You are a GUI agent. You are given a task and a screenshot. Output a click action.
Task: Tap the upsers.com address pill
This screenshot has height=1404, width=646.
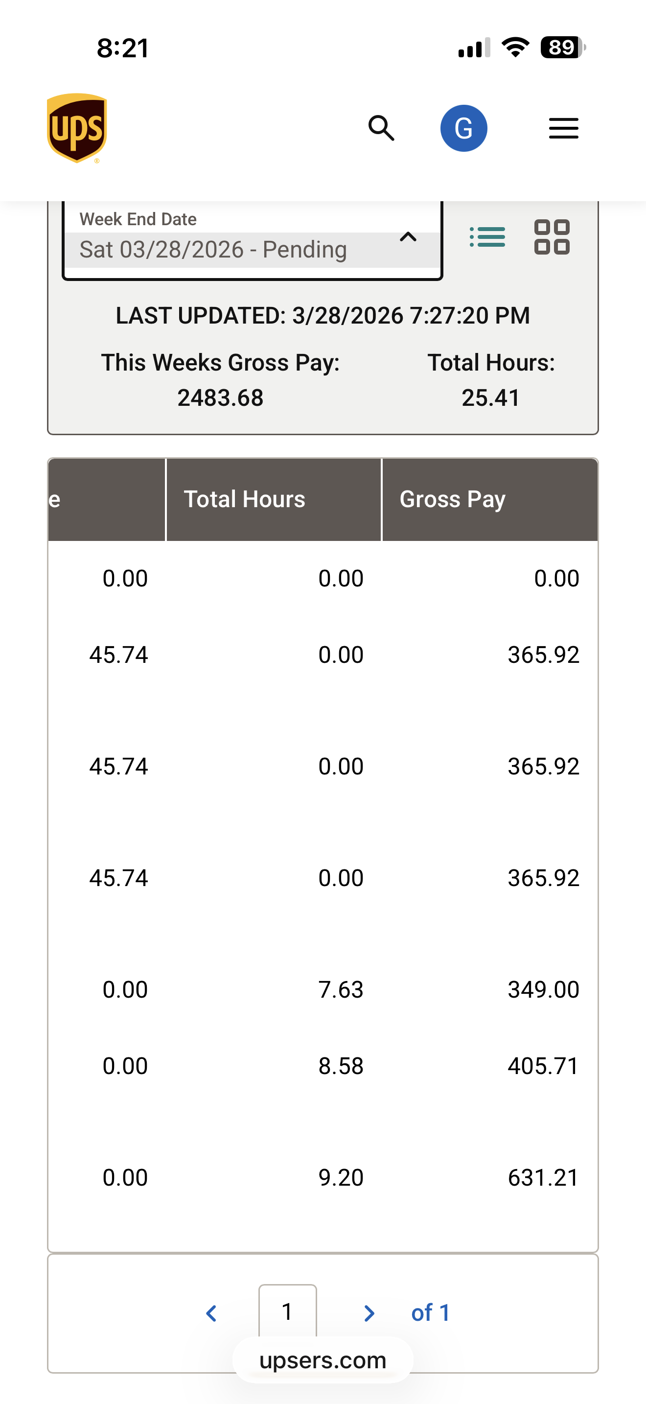(x=323, y=1360)
